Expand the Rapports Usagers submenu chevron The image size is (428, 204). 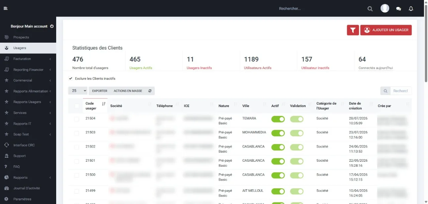50,102
